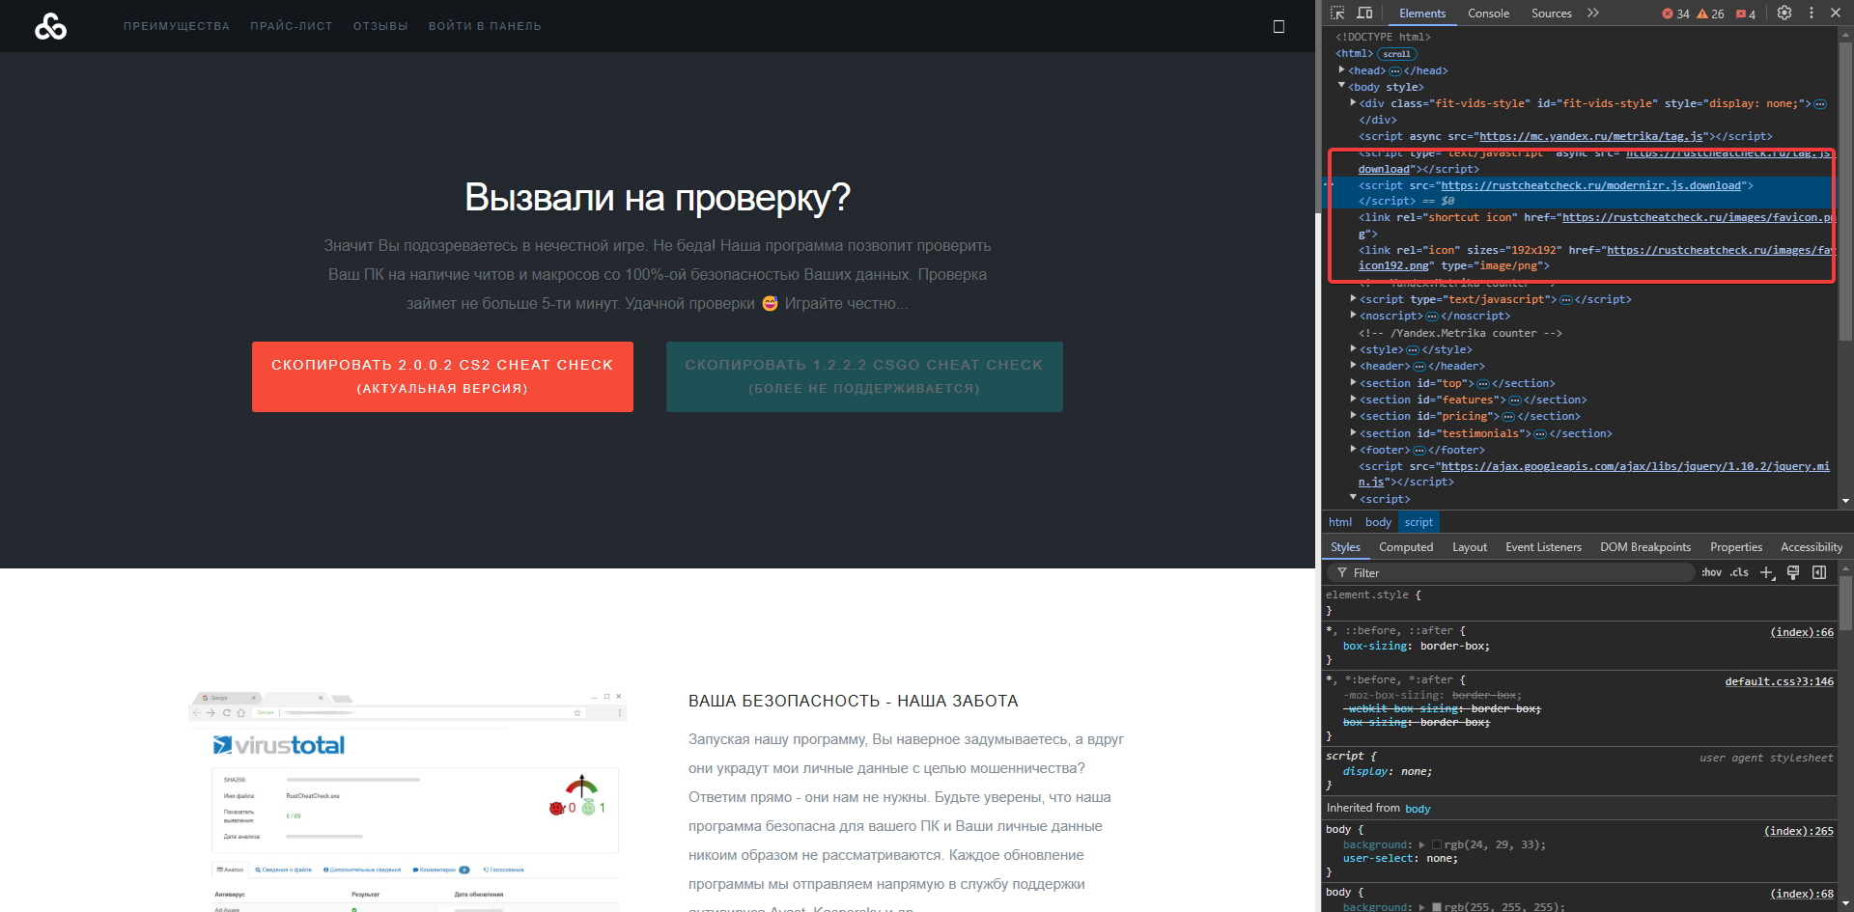
Task: Open the ПРЕИМУЩЕСТВА nav link
Action: (177, 26)
